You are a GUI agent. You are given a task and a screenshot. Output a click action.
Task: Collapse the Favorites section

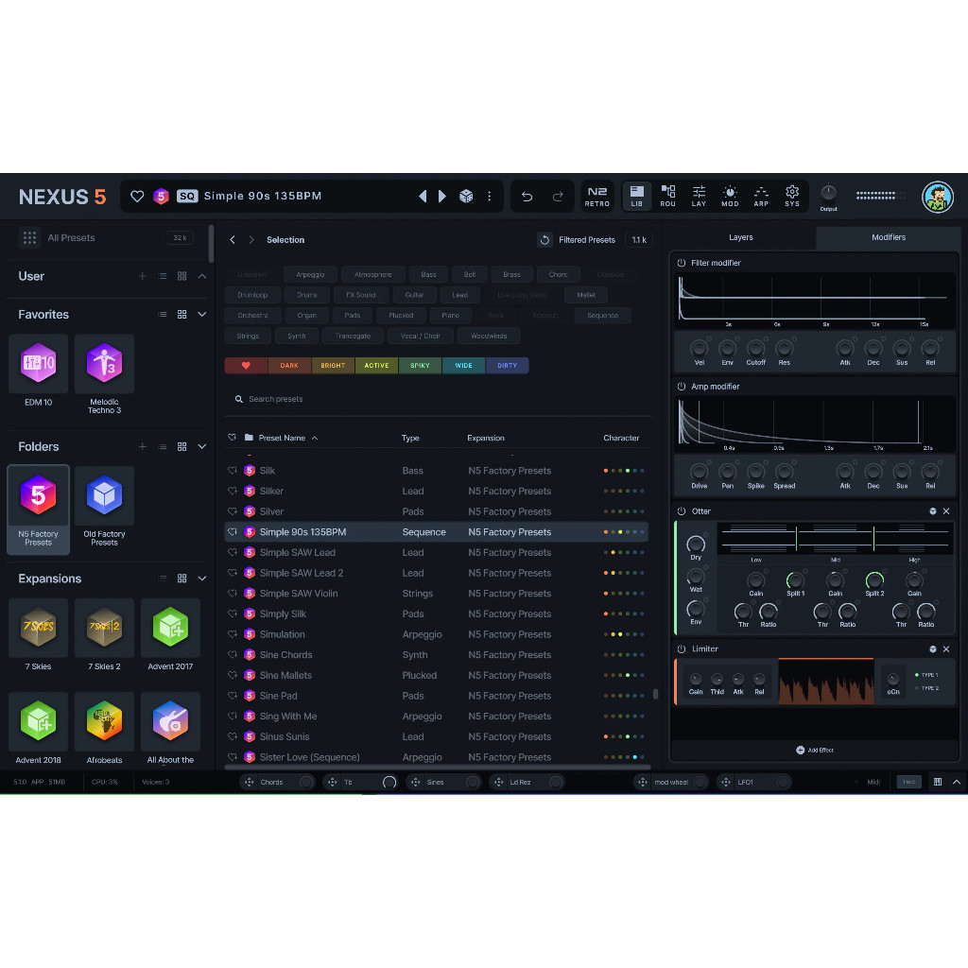point(201,315)
